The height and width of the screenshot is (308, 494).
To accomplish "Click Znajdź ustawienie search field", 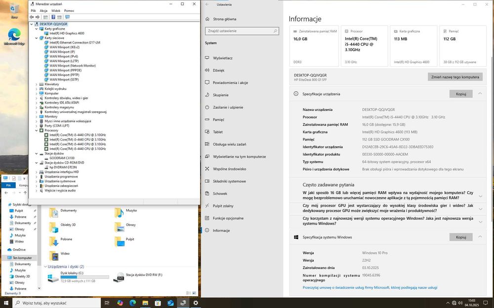I will 242,31.
